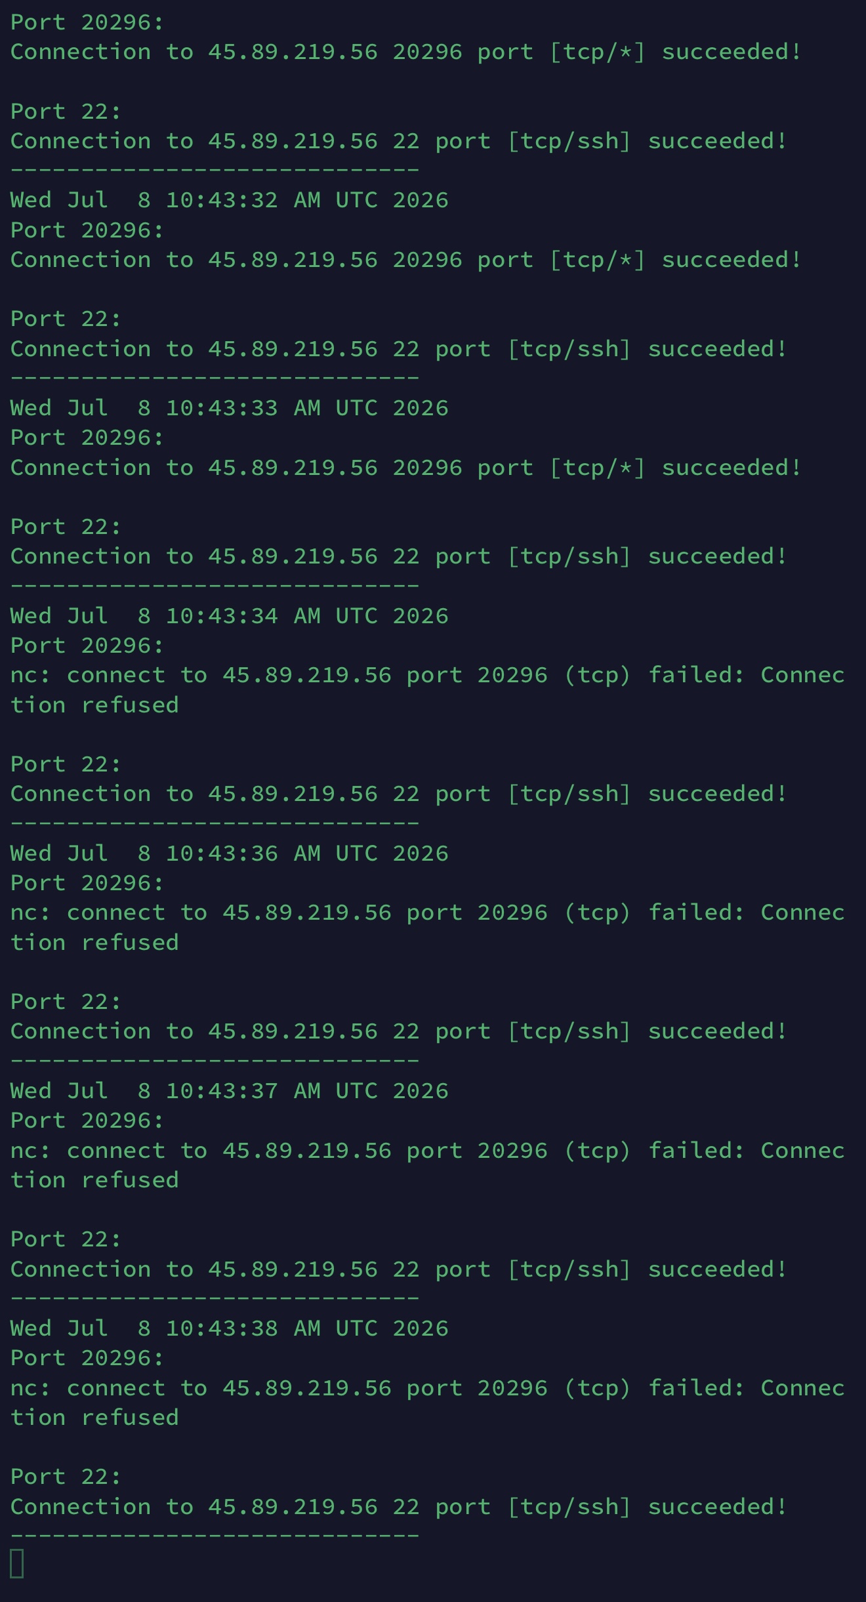866x1602 pixels.
Task: Click "tion refused" under the 10:43:37 entry
Action: click(94, 1180)
